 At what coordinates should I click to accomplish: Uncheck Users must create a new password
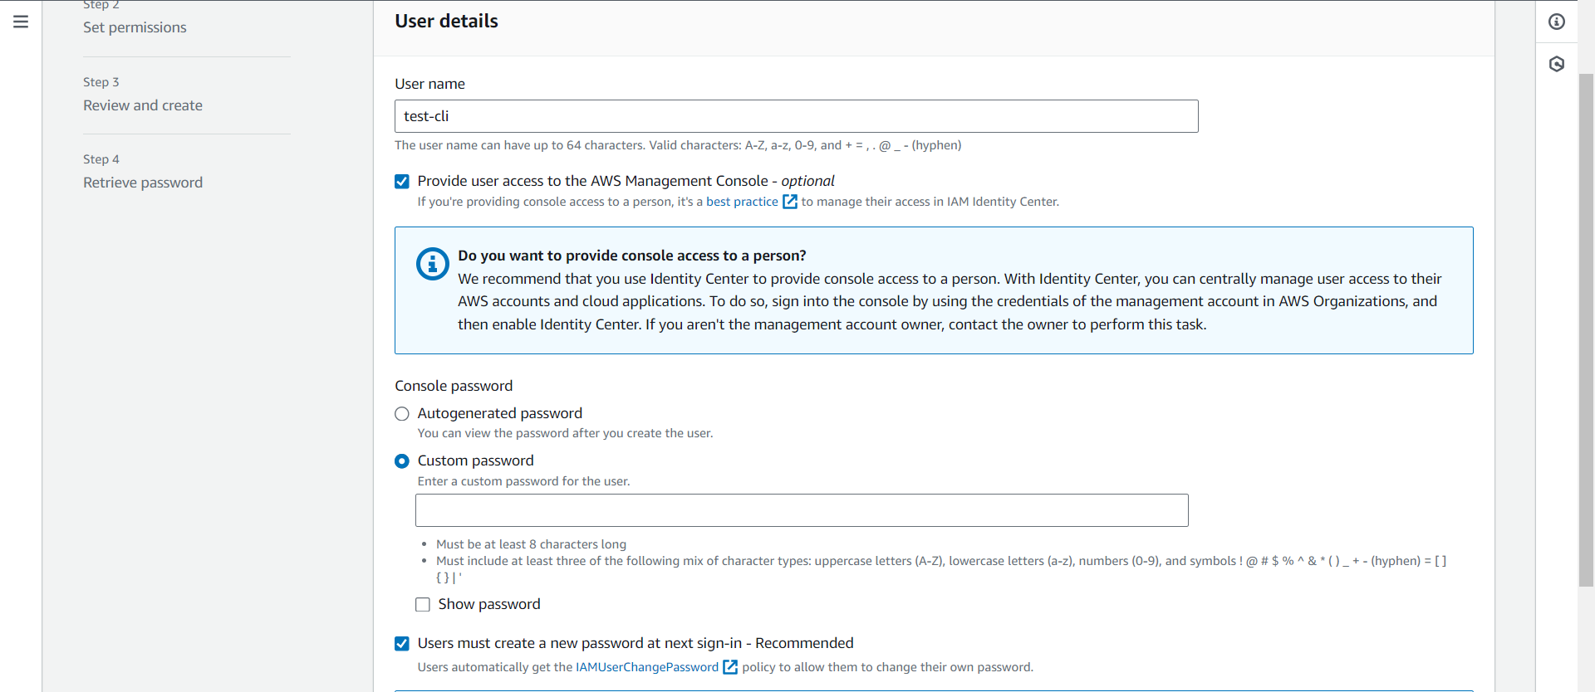pos(402,643)
